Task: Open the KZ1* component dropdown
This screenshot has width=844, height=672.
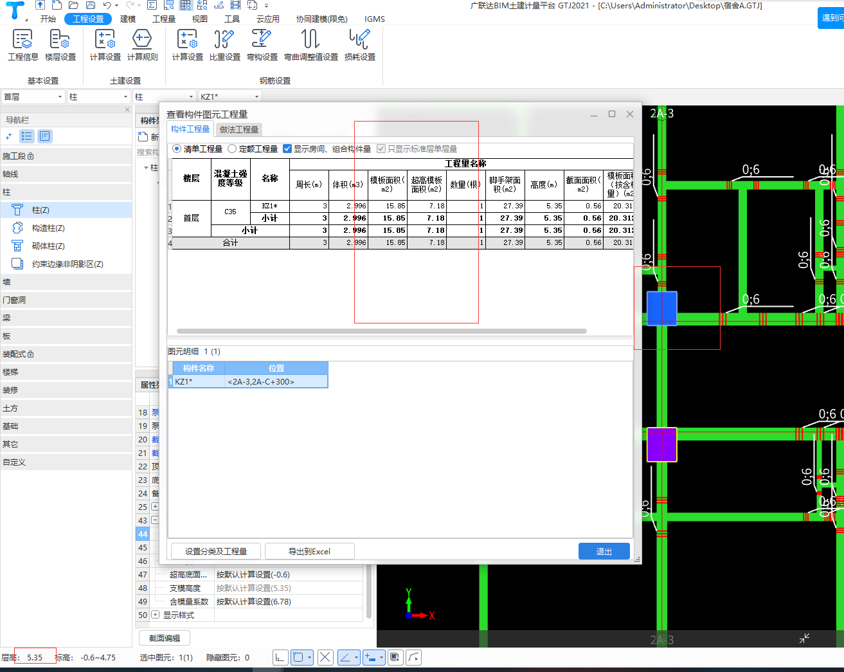Action: 229,97
